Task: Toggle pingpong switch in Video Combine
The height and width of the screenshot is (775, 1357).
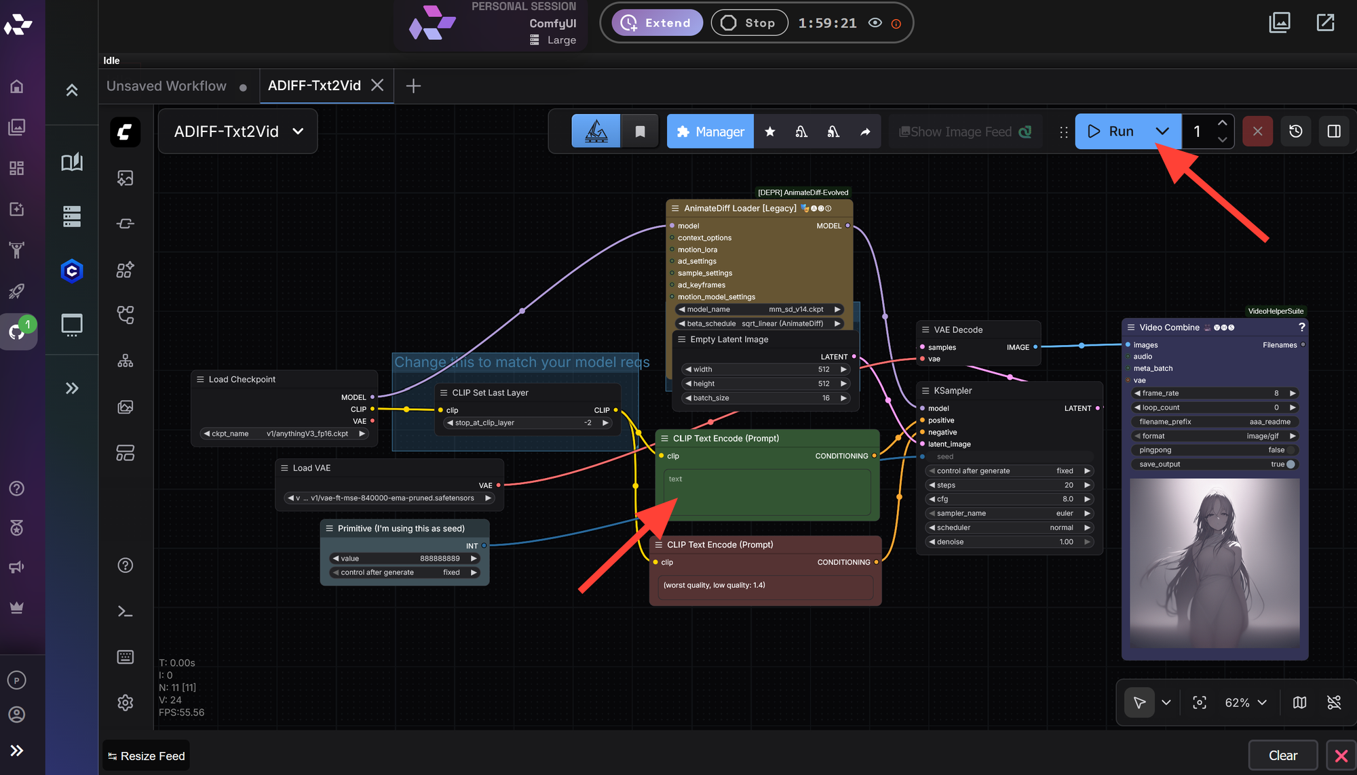Action: (x=1290, y=450)
